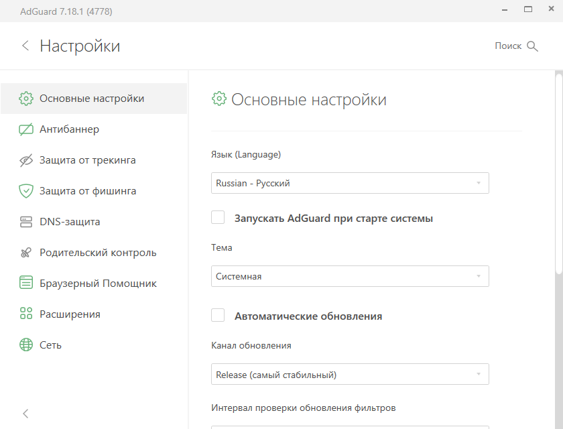Click the Браузерный Помощник icon

(26, 284)
